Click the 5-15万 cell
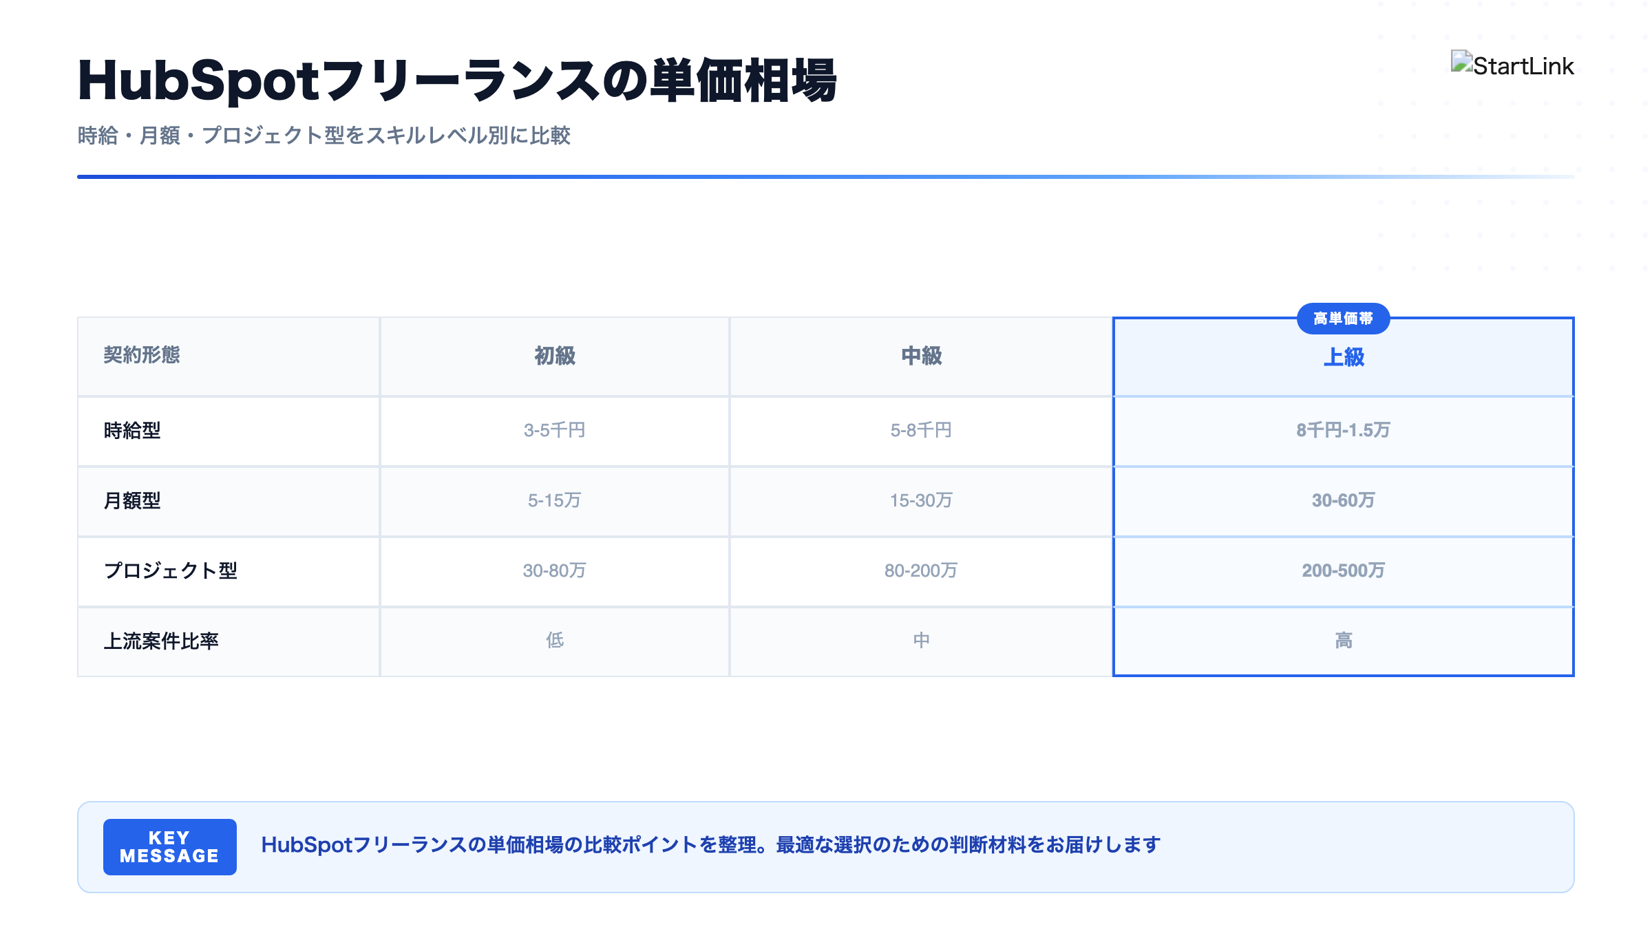1652x929 pixels. coord(555,502)
